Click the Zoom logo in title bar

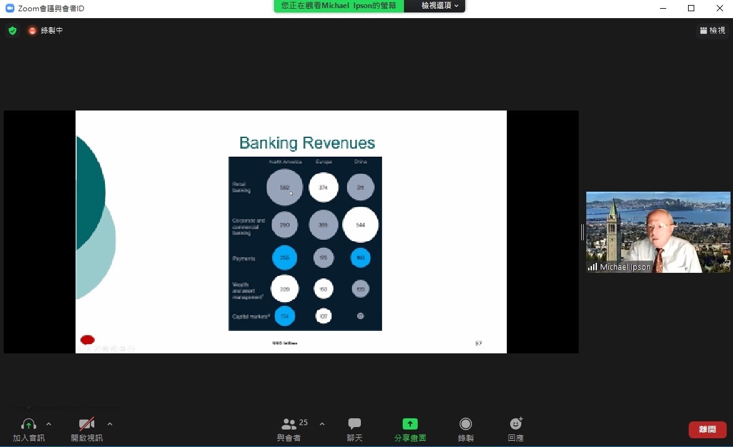[9, 8]
